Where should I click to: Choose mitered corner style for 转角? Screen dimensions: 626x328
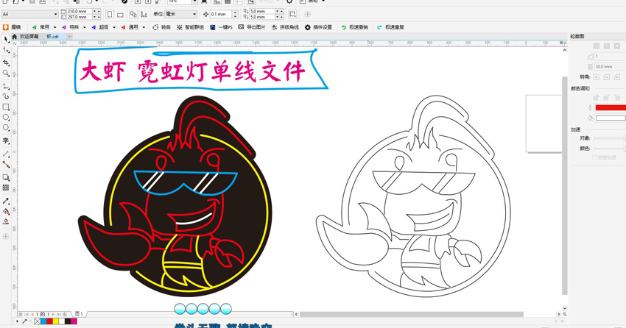(x=597, y=77)
